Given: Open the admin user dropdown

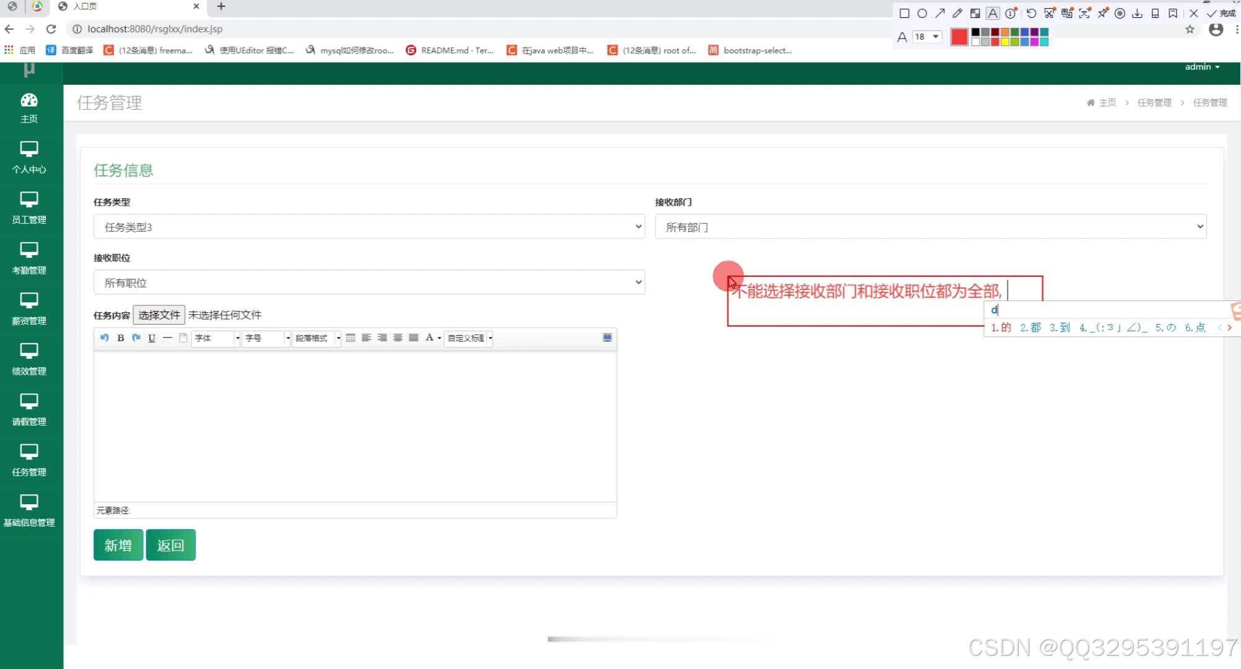Looking at the screenshot, I should tap(1202, 67).
